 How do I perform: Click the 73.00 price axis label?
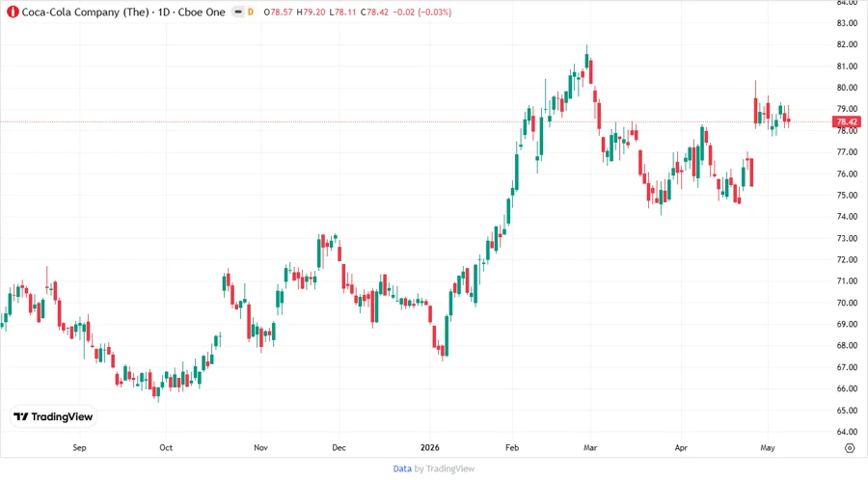point(847,238)
